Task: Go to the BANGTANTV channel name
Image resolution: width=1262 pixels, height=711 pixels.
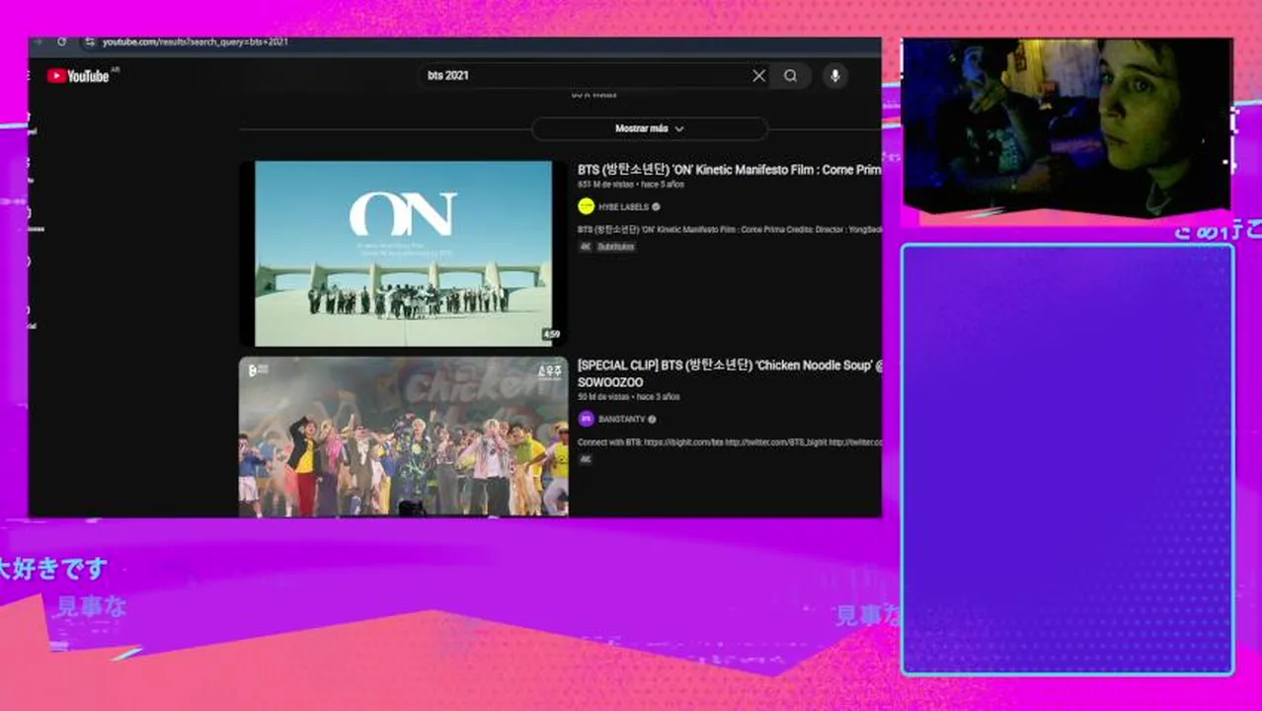Action: point(621,420)
